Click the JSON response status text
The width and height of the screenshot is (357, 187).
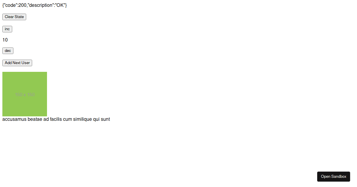tap(35, 5)
